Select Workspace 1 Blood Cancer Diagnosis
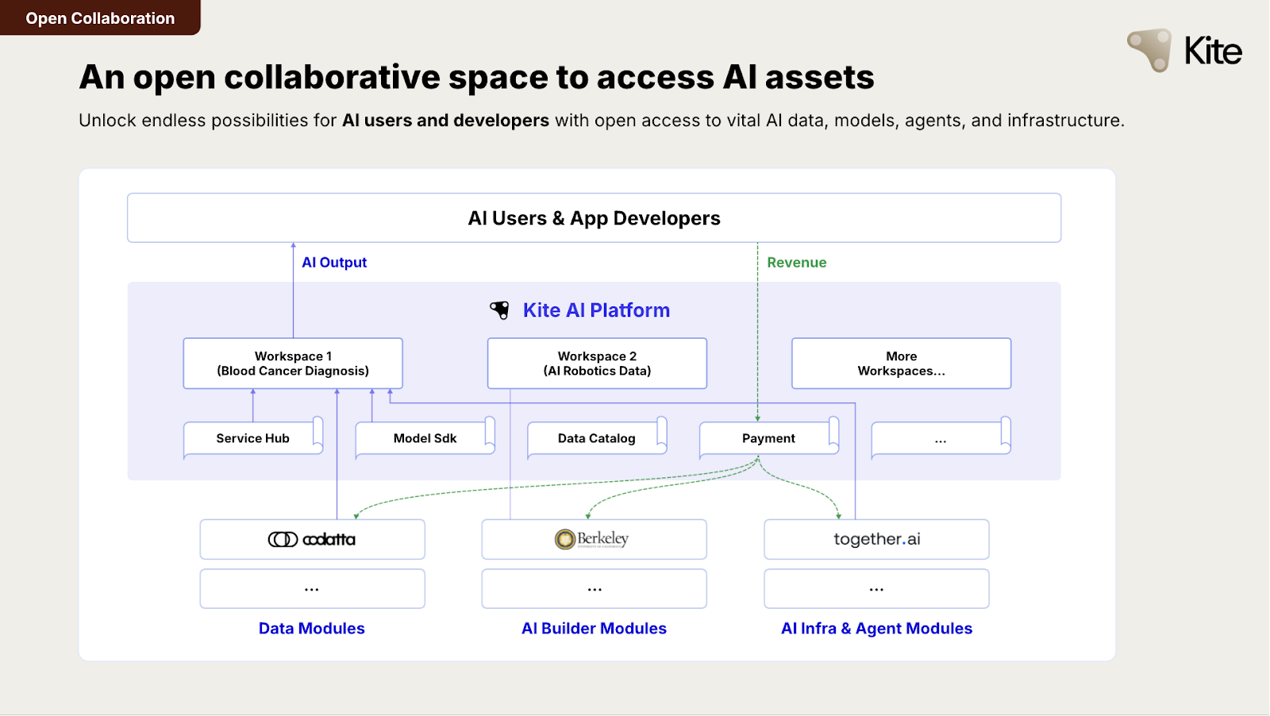Screen dimensions: 1270x716 pos(292,363)
